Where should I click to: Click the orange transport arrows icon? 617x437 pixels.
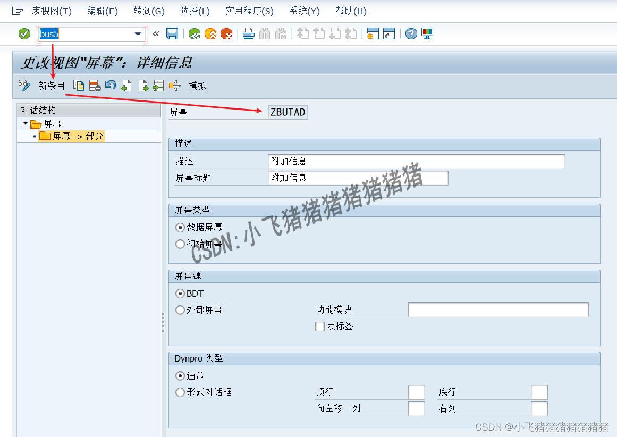[x=175, y=86]
